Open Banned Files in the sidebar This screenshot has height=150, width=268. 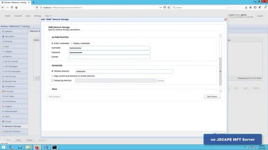point(14,82)
